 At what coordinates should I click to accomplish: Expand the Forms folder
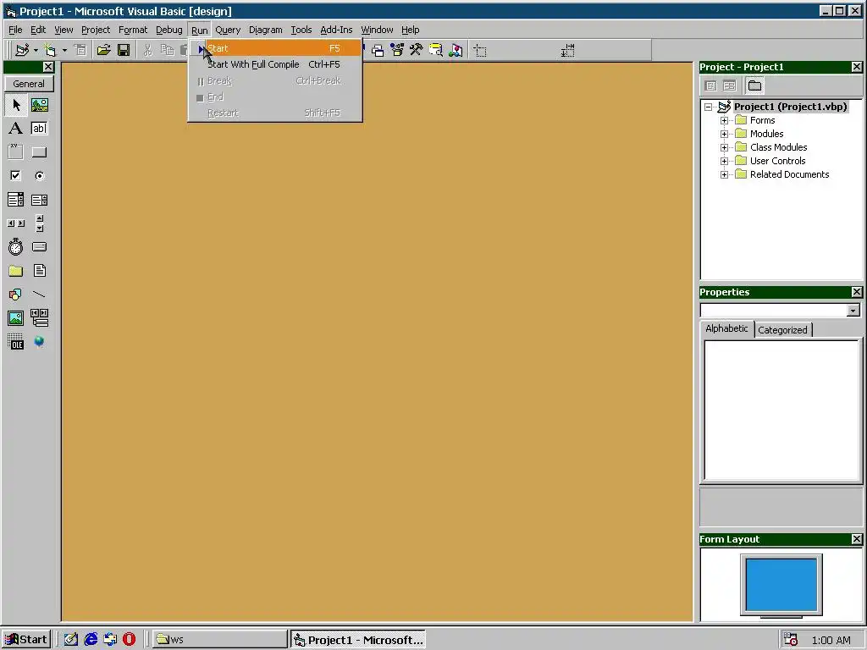click(725, 120)
